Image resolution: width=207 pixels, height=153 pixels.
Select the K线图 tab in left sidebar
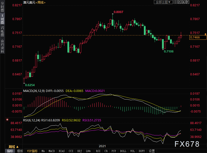point(2,19)
